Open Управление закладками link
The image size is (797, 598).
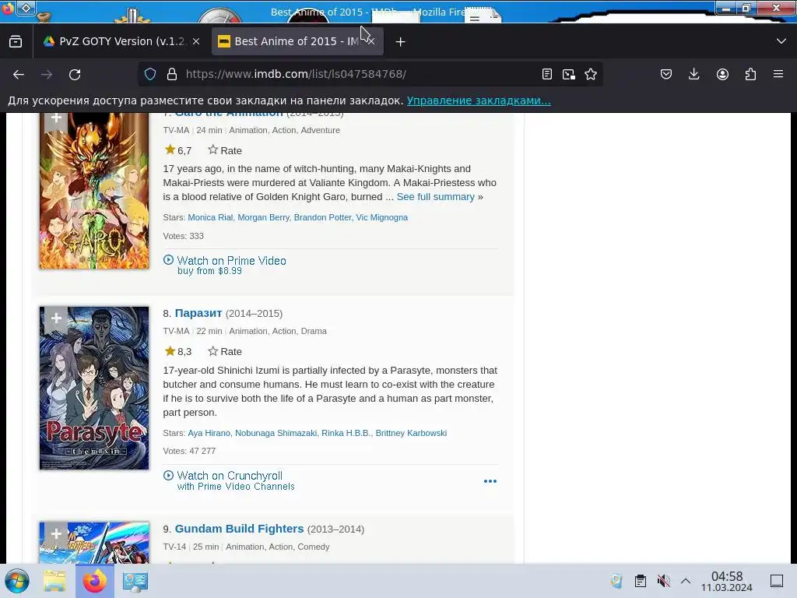(x=479, y=100)
